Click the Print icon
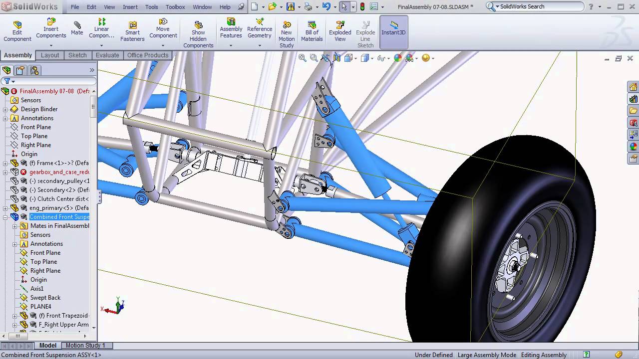 [x=308, y=7]
